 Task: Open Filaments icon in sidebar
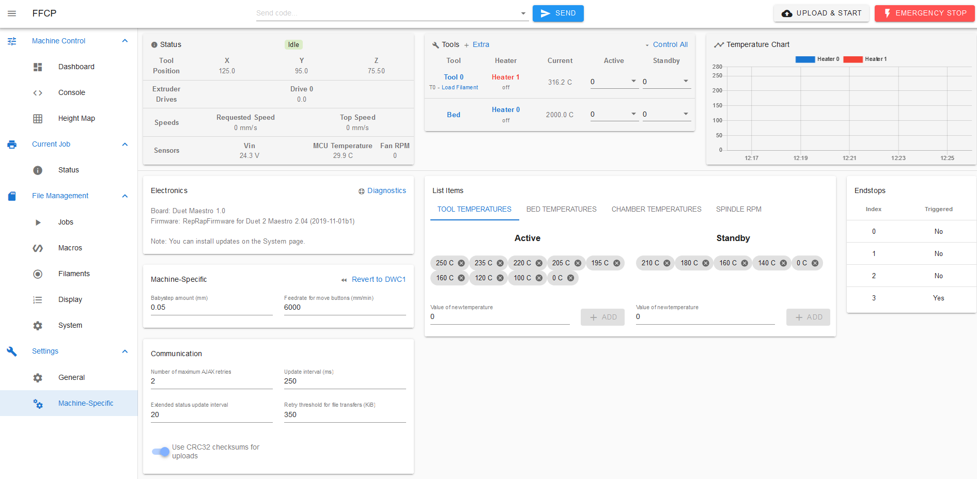[x=38, y=274]
